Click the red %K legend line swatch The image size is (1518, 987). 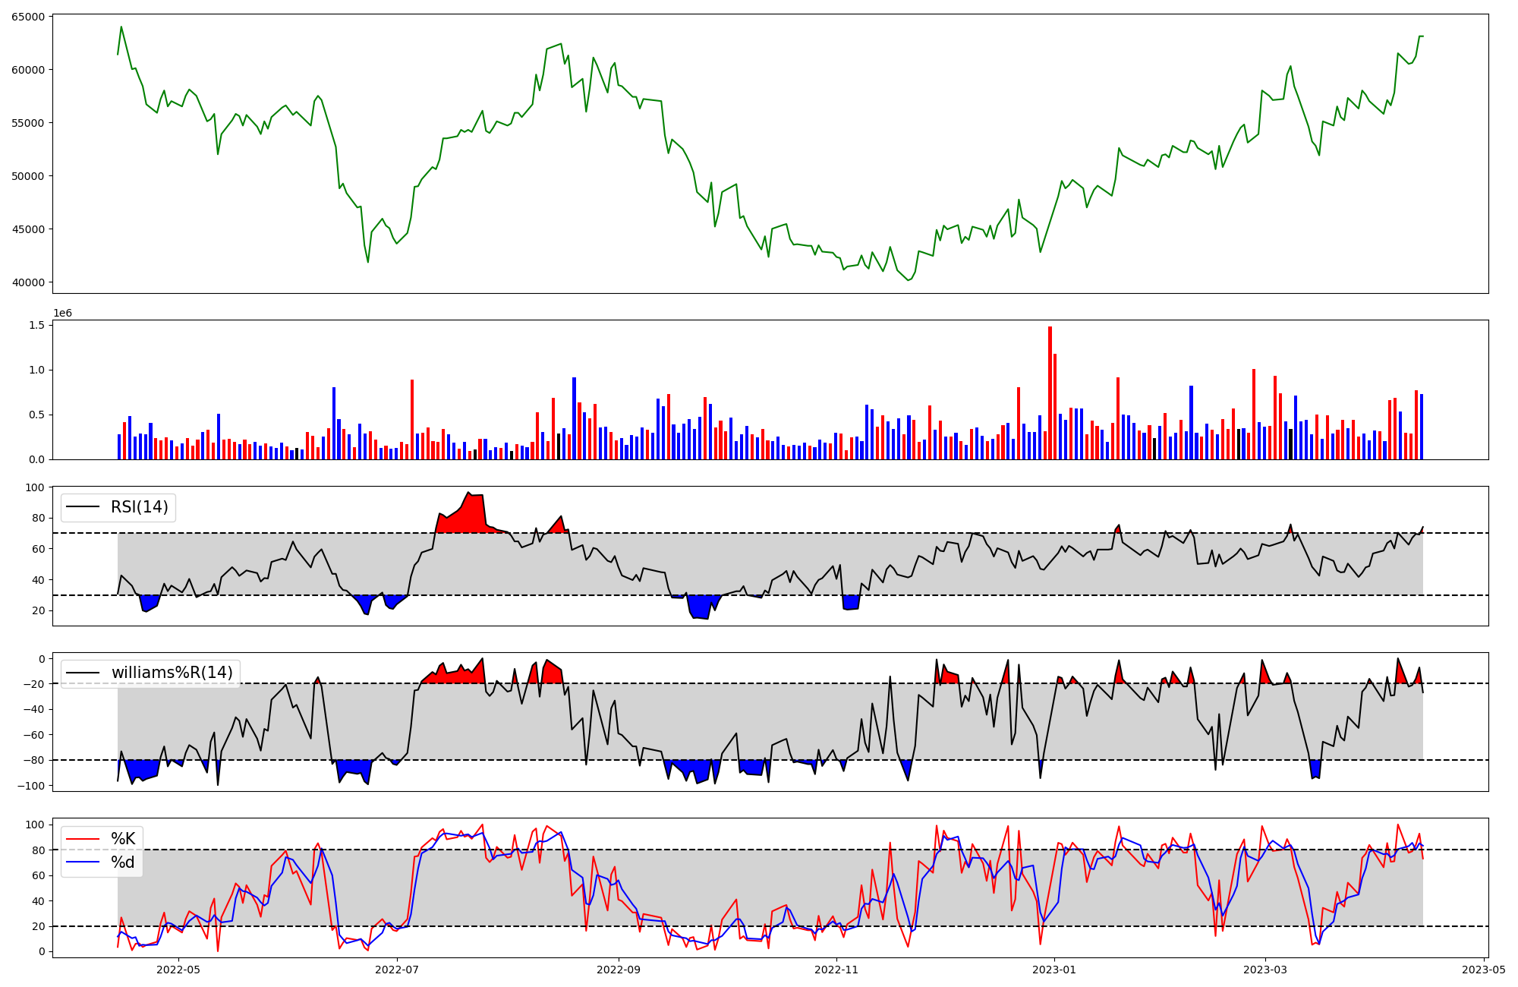pos(82,839)
